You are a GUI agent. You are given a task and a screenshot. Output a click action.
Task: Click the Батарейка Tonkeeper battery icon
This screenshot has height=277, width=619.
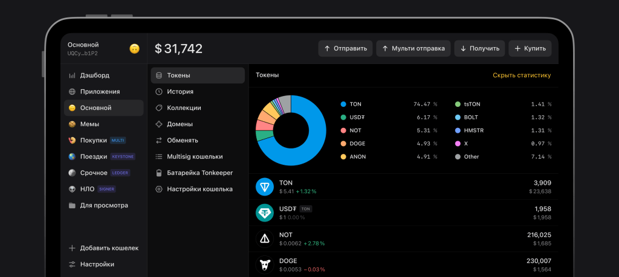click(x=159, y=173)
